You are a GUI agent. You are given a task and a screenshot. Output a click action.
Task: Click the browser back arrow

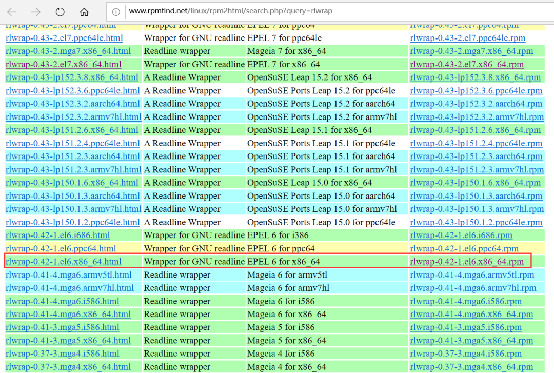(x=12, y=12)
